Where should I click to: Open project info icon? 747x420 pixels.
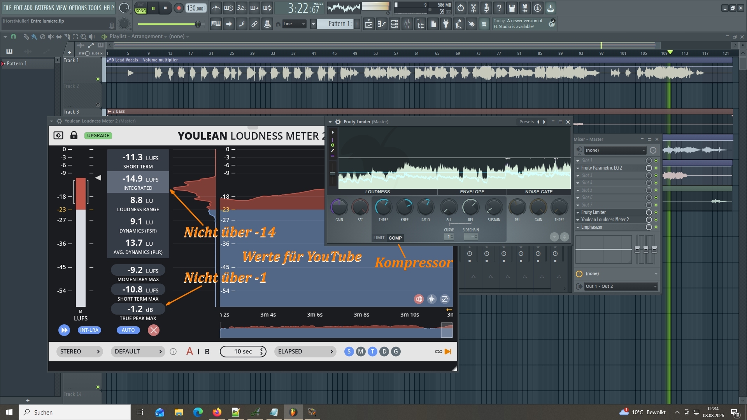click(x=538, y=8)
